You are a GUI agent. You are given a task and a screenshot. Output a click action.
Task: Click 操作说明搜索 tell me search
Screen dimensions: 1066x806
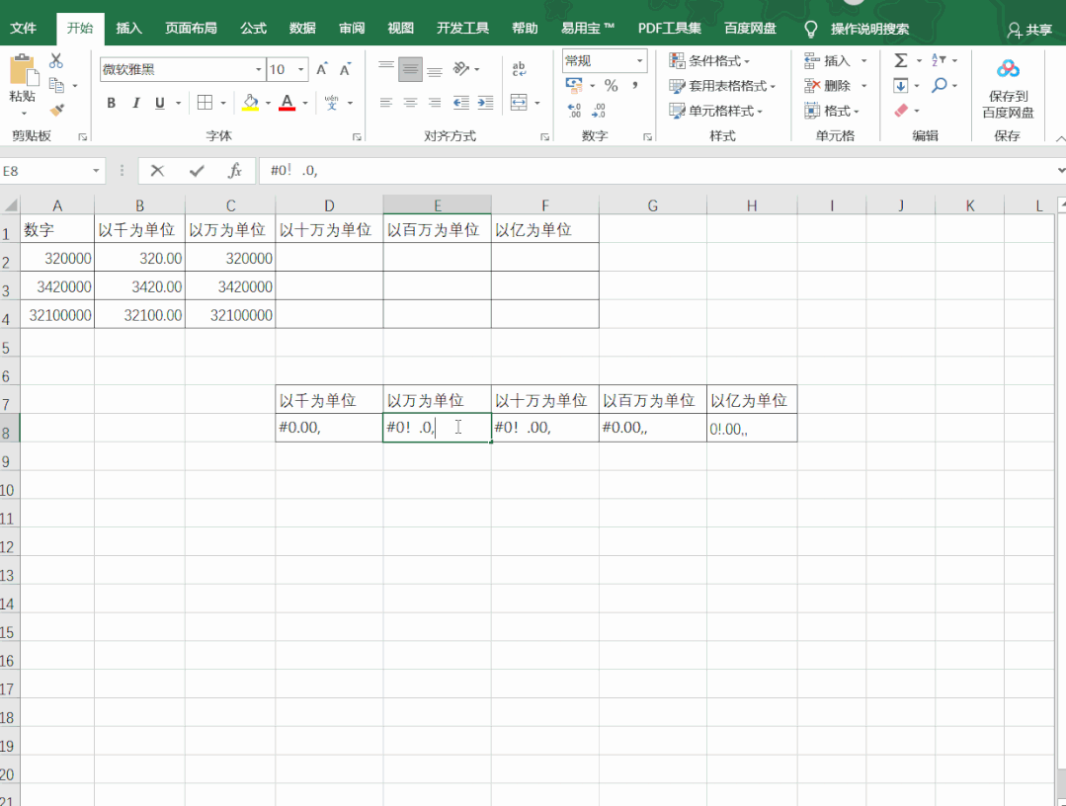(x=869, y=30)
